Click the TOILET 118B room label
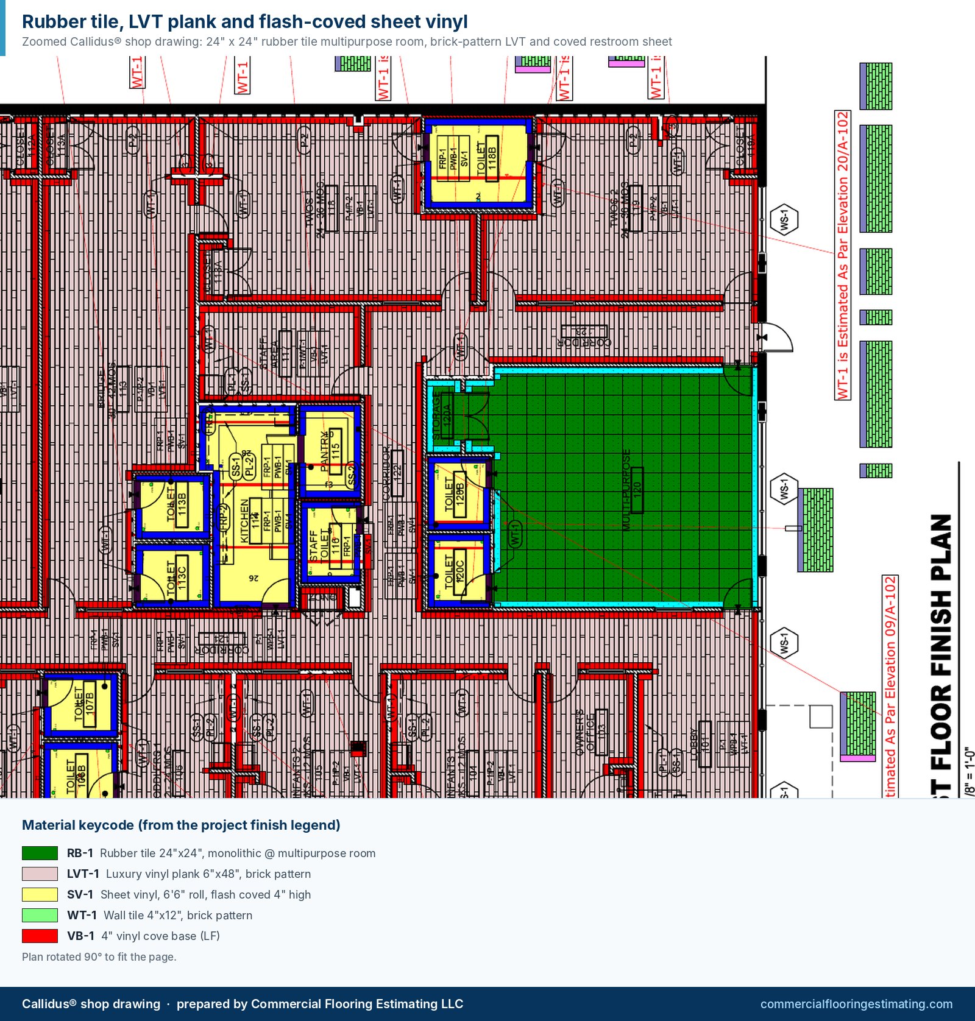The image size is (975, 1021). 486,160
